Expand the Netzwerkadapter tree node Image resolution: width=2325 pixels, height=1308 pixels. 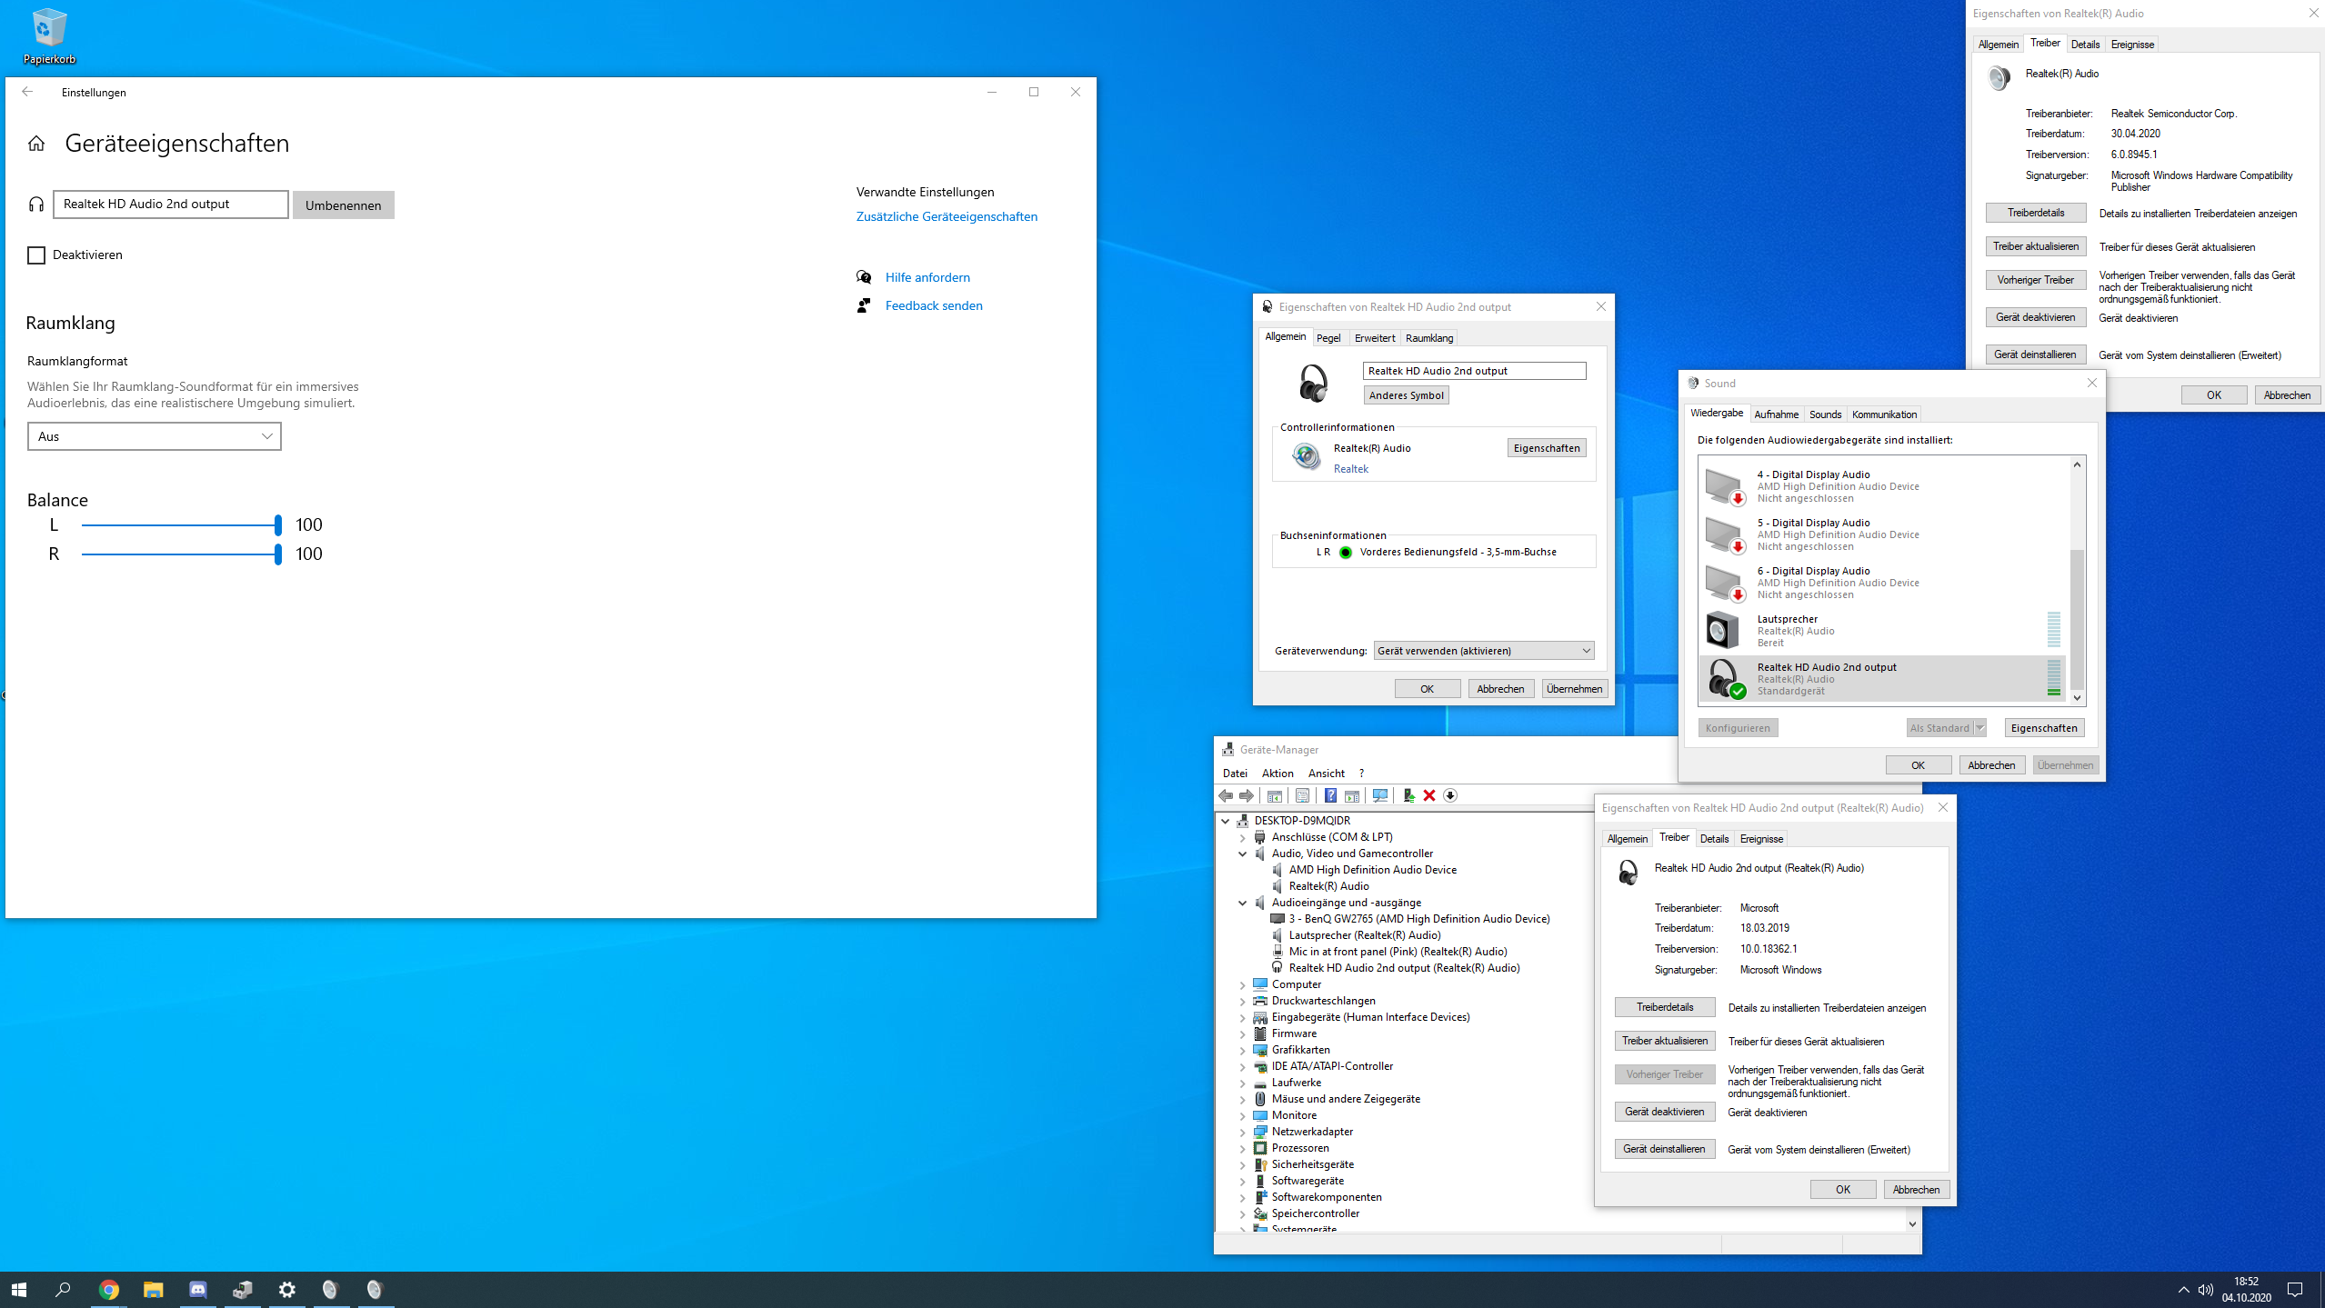[1243, 1132]
